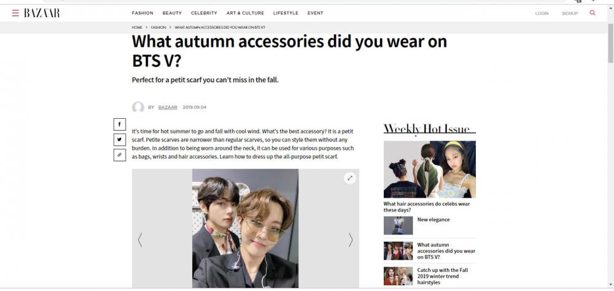Click the SIGNUP link
The image size is (614, 291).
click(x=570, y=13)
